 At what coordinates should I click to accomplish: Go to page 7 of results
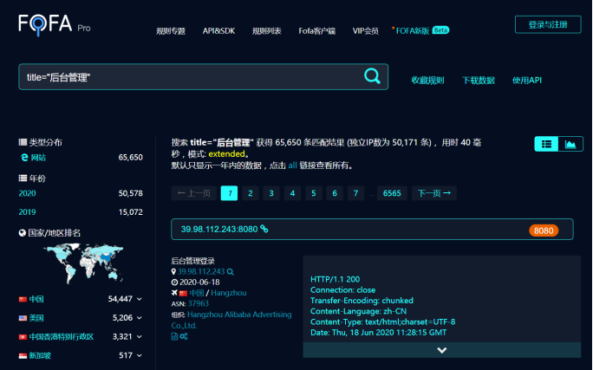[355, 193]
